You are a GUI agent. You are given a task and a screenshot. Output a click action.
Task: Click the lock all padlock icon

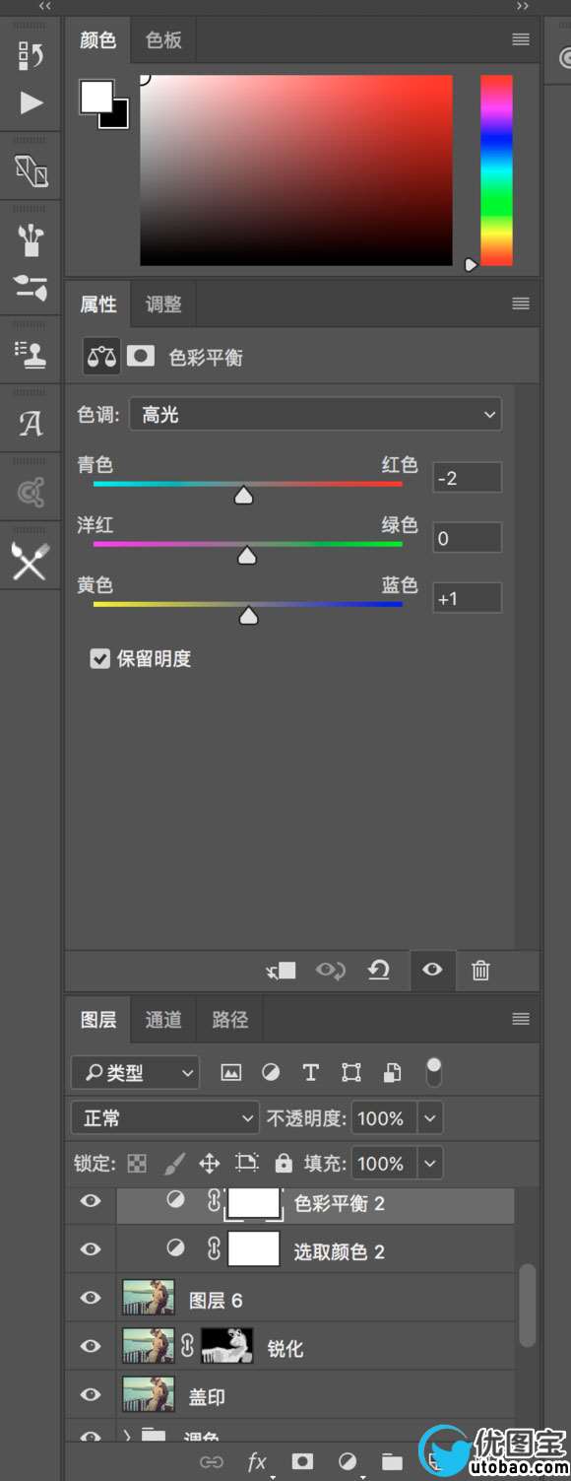284,1164
